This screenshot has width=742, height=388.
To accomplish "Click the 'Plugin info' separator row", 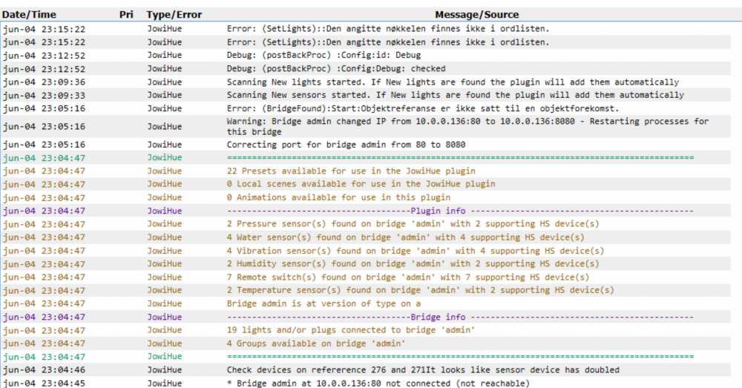I will point(460,211).
